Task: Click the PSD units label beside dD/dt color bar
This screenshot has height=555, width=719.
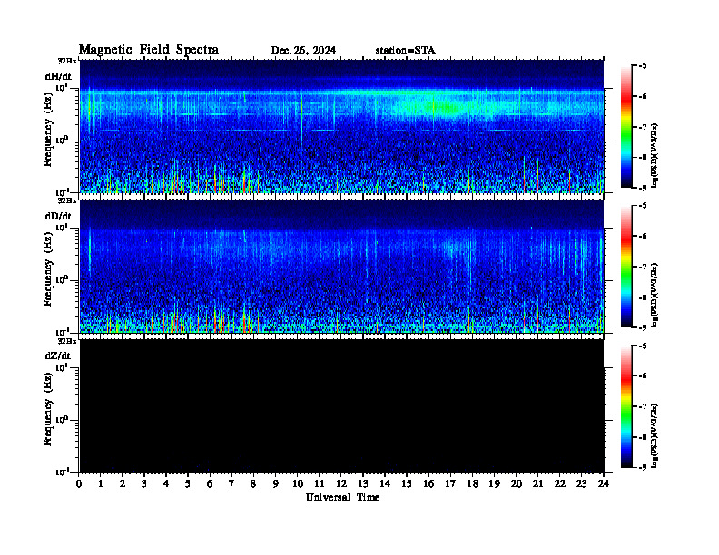Action: coord(655,296)
